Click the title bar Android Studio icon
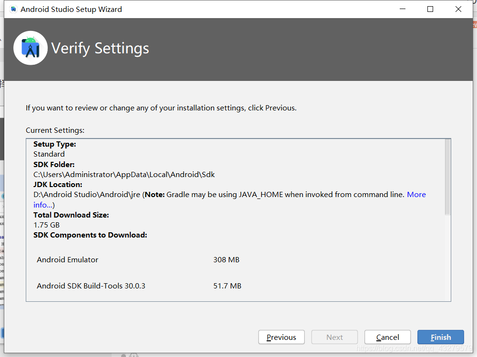Viewport: 477px width, 357px height. (13, 10)
